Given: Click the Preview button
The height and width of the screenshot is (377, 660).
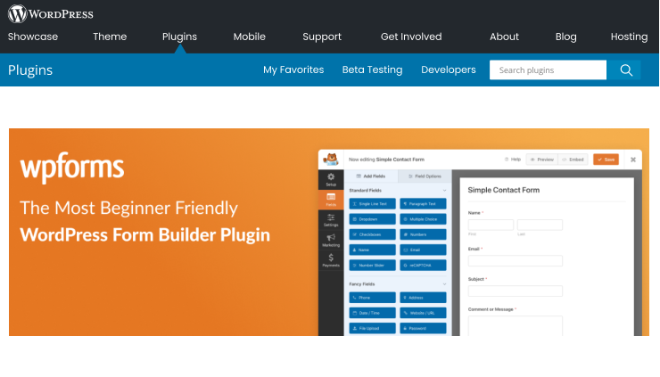Looking at the screenshot, I should [542, 160].
